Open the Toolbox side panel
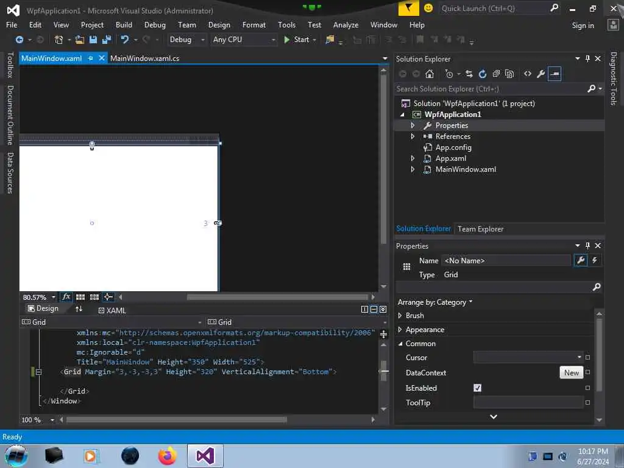This screenshot has width=624, height=468. pos(10,65)
